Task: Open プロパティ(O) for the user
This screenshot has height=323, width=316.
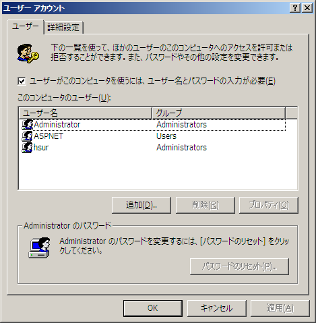Action: coord(269,205)
